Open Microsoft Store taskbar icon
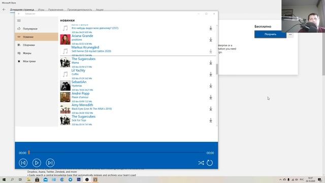 point(37,179)
